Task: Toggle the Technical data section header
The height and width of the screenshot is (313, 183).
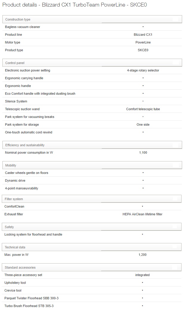Action: 15,247
